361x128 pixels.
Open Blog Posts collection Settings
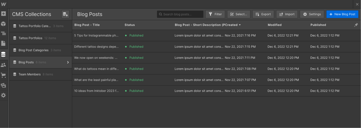click(x=312, y=14)
